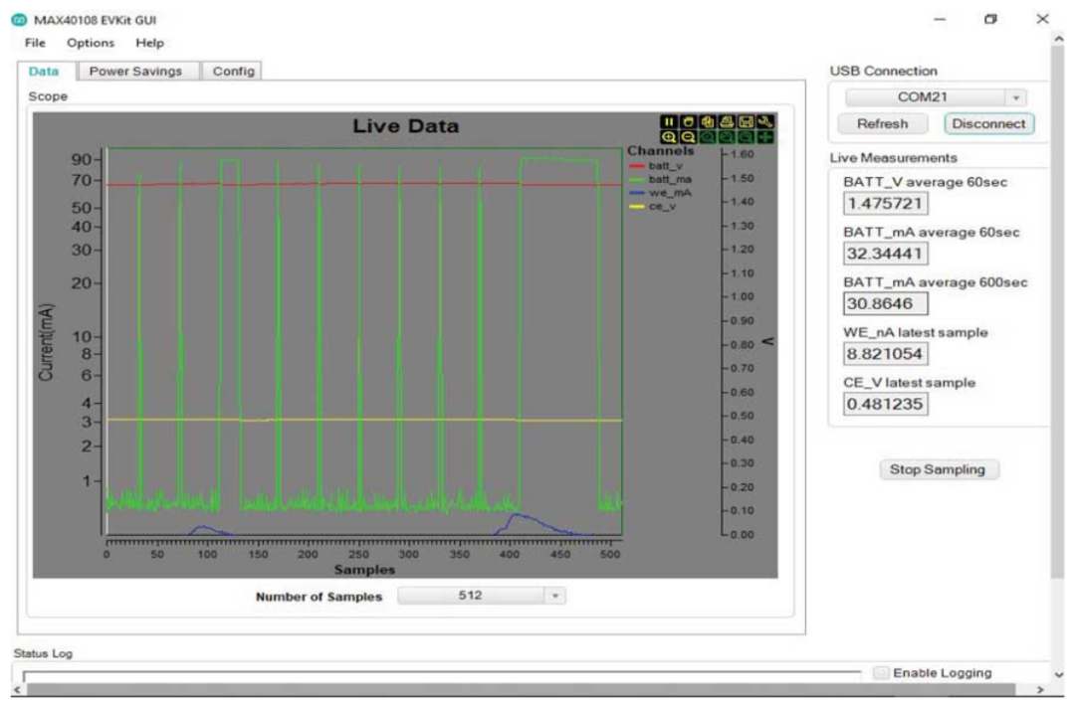Click the copy graph icon
Viewport: 1075px width, 710px height.
pos(708,122)
